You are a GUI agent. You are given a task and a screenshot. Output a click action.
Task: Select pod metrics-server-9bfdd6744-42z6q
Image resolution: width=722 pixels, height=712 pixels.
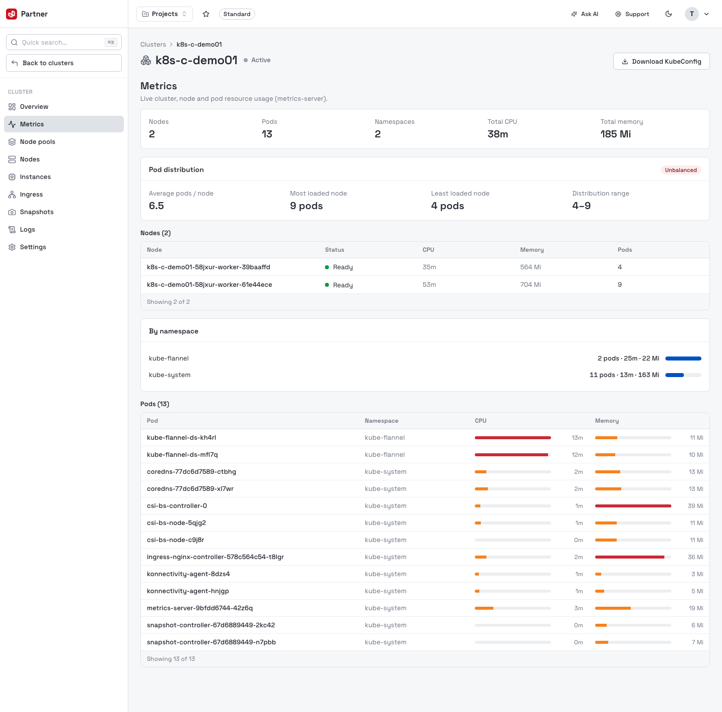point(425,608)
